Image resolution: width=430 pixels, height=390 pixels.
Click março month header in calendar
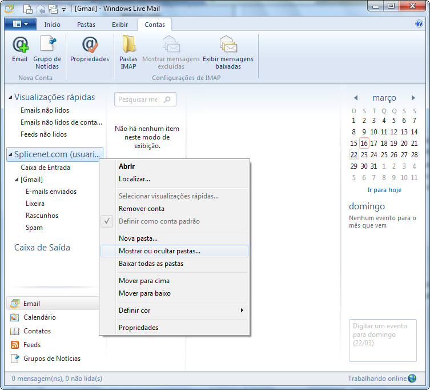pyautogui.click(x=384, y=98)
